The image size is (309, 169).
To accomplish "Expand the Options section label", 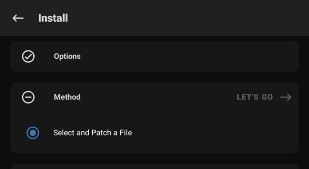I will point(67,56).
